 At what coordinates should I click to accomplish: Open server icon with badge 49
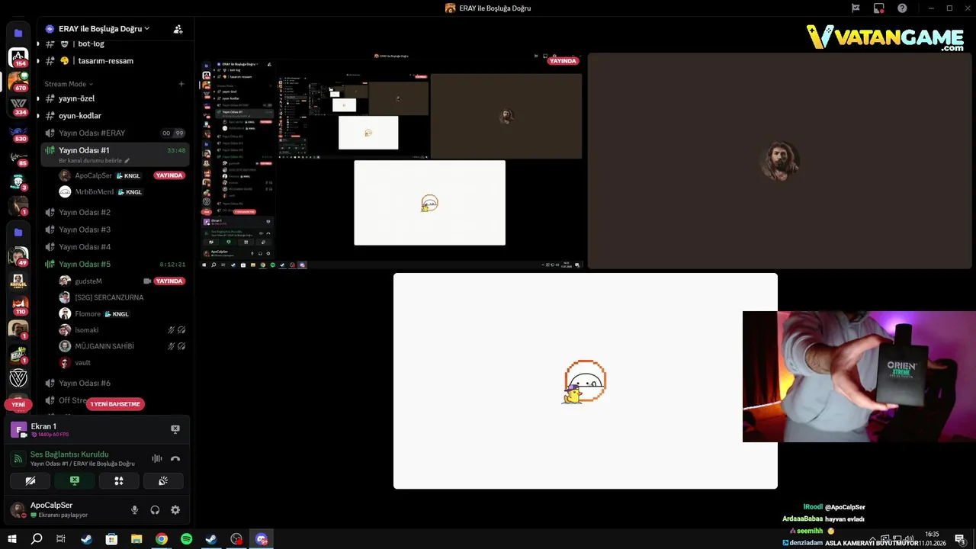pos(18,257)
